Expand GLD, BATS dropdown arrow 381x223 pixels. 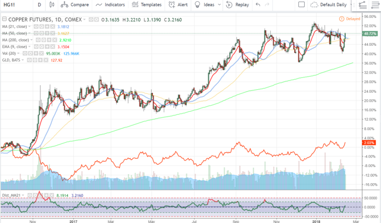(23, 60)
